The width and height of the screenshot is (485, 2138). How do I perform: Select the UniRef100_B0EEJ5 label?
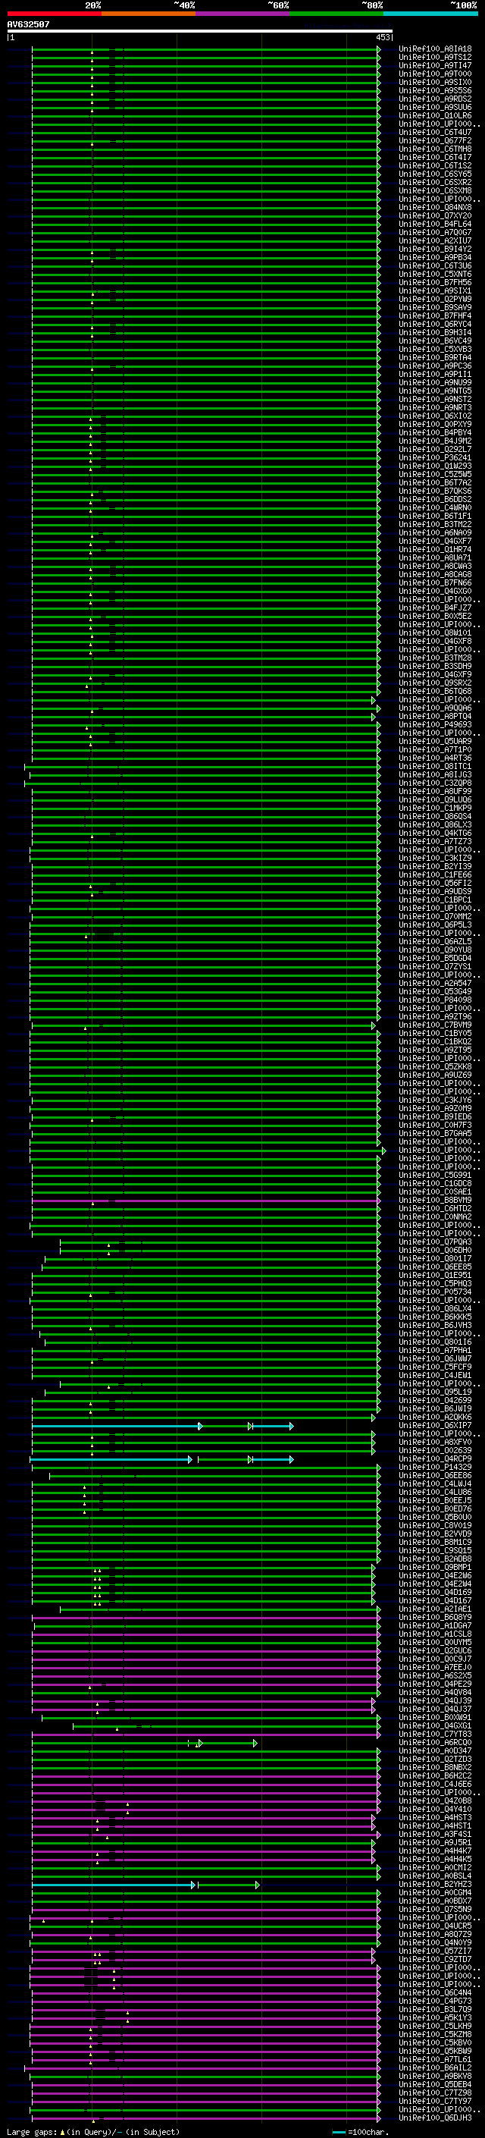coord(435,1501)
